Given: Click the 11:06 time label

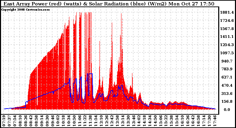Looking at the screenshot, I should pos(80,121).
